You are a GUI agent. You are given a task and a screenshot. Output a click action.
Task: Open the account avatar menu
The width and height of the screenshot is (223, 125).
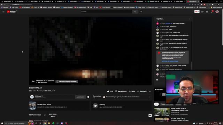coord(217,11)
